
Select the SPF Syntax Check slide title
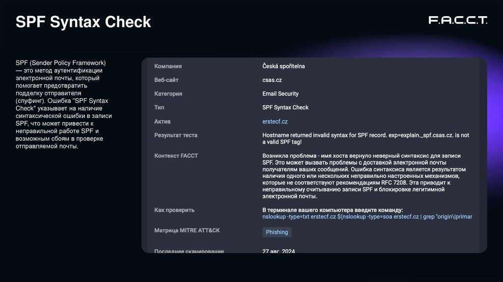tap(83, 22)
